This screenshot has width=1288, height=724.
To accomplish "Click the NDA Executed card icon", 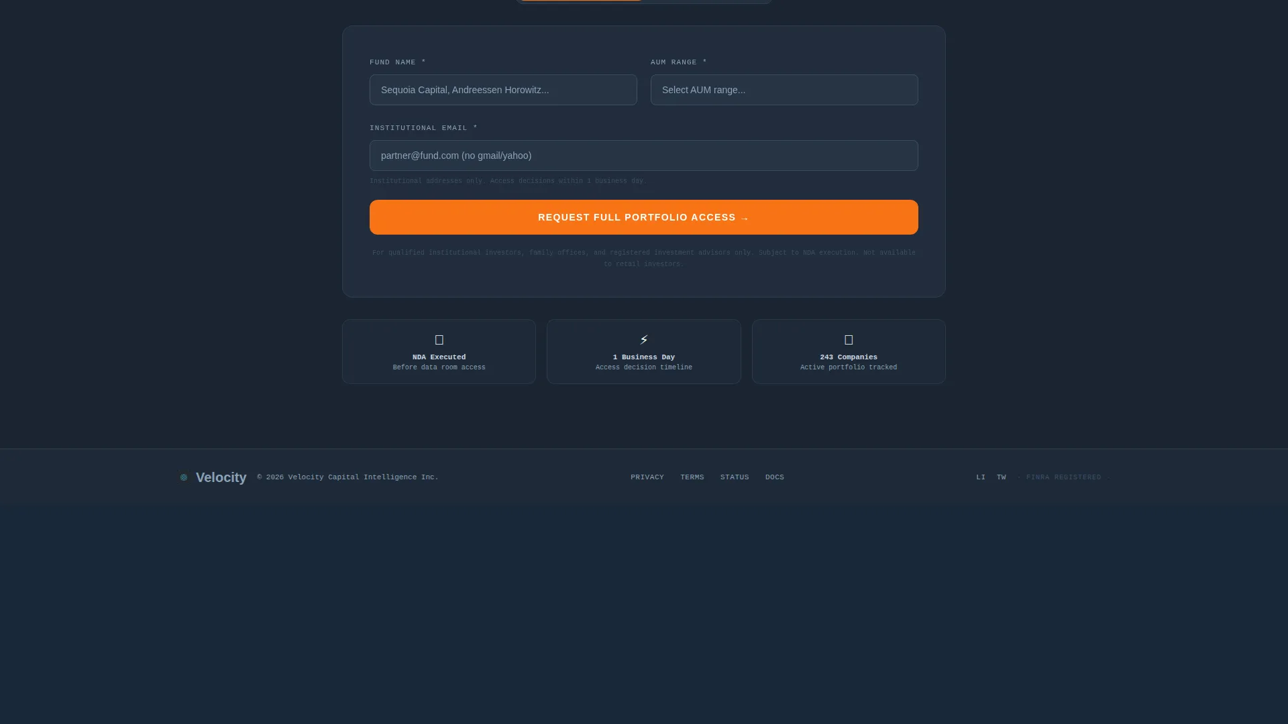I will [x=439, y=340].
